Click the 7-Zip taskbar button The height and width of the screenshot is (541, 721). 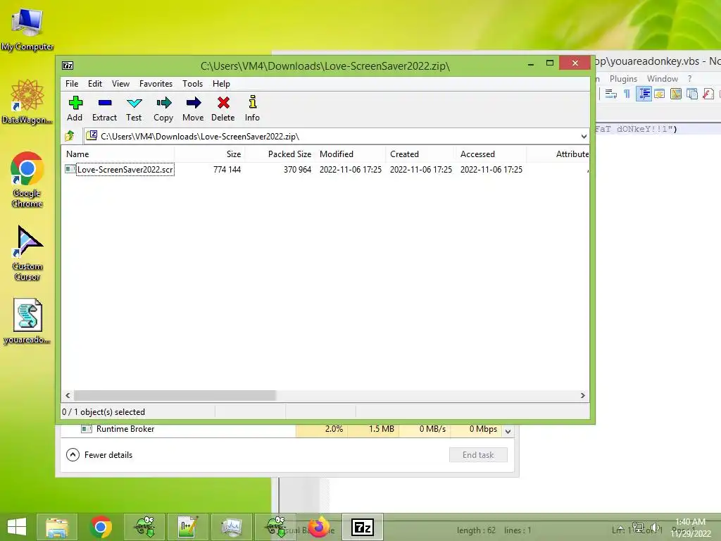click(x=363, y=527)
